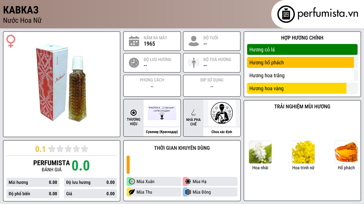Viewport: 364px width, 204px height.
Task: Click the five-star rating row
Action: click(69, 149)
